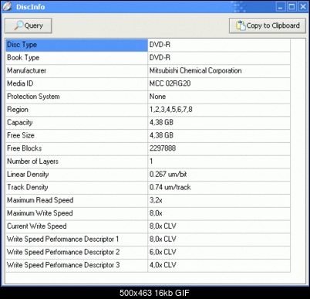Select the Track Density row label
This screenshot has width=310, height=299.
pos(76,188)
